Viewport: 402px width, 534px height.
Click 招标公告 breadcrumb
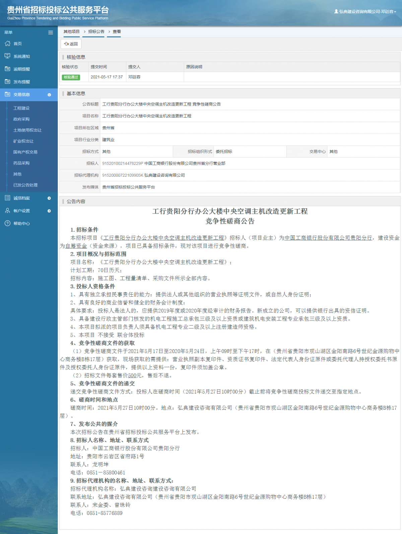(x=96, y=32)
